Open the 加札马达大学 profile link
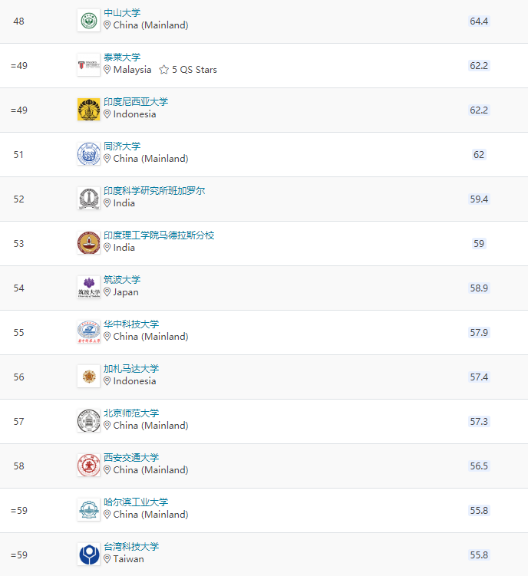The image size is (528, 576). click(x=131, y=369)
